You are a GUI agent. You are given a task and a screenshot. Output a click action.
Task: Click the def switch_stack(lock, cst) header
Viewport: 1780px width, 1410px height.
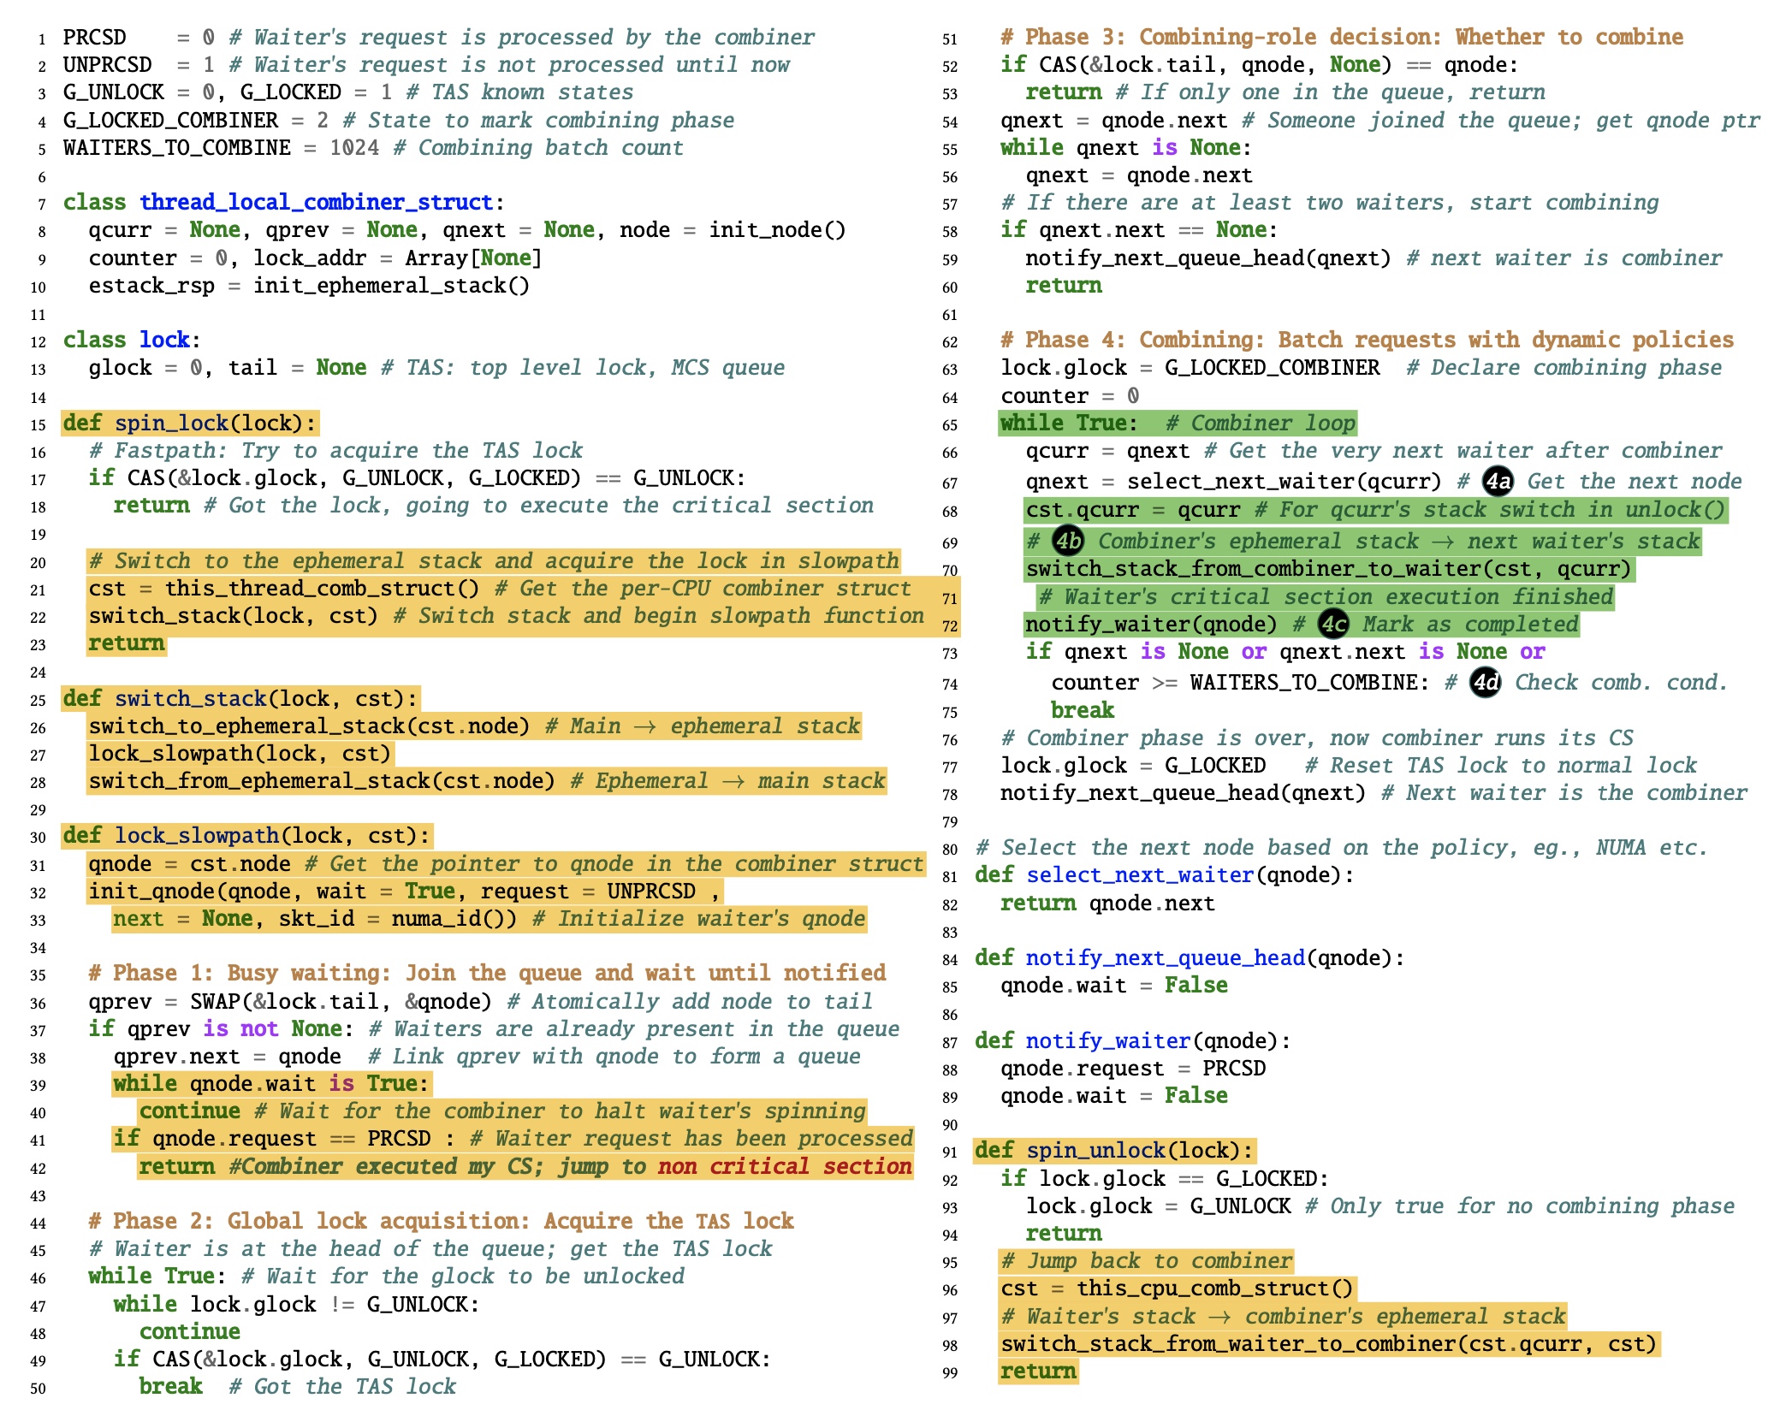(240, 698)
